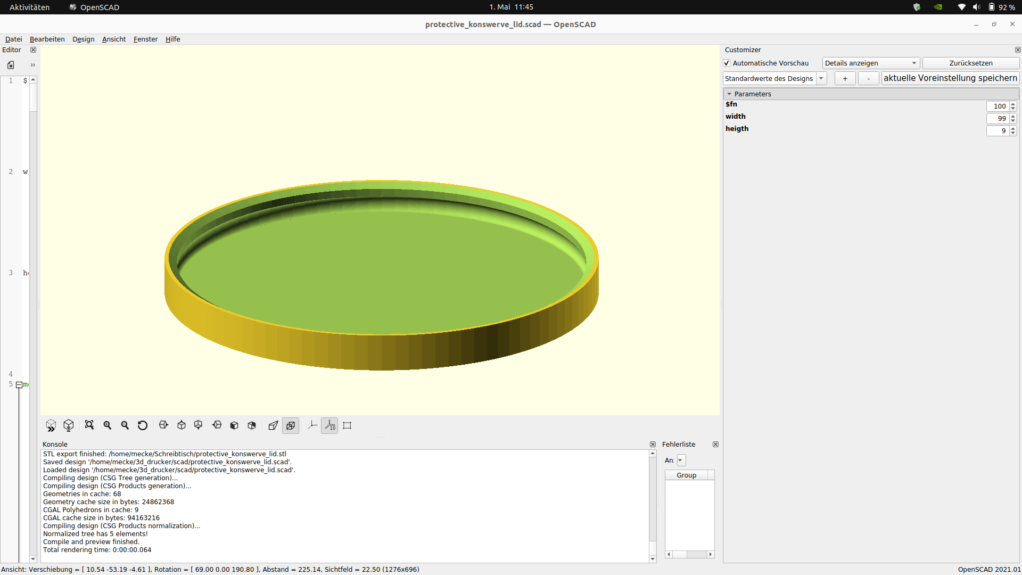
Task: Toggle the scale markers display
Action: [x=329, y=425]
